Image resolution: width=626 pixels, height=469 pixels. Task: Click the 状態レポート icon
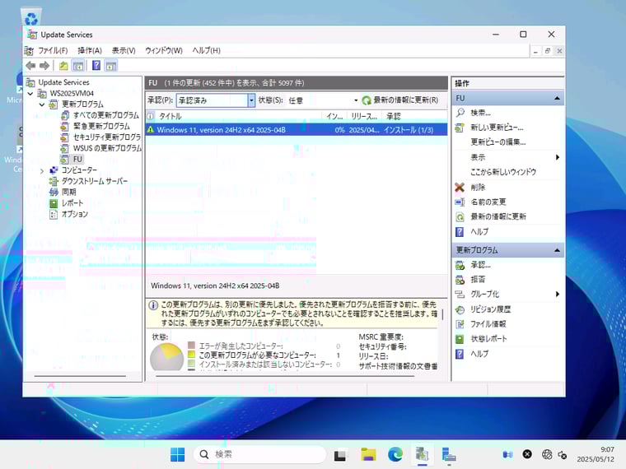pyautogui.click(x=460, y=339)
